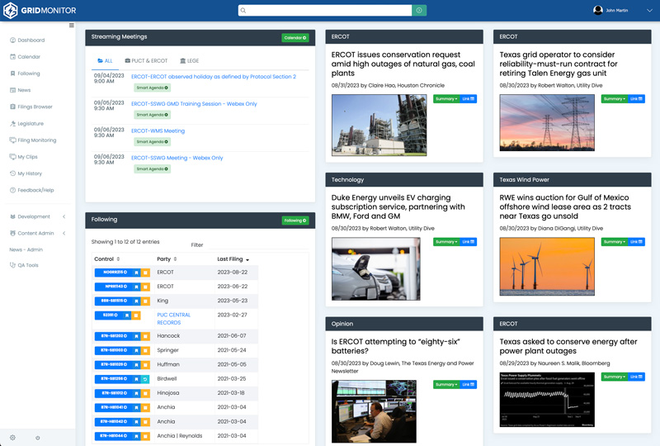Toggle the bookmark in the Anchia | Reynolds row

coord(136,436)
